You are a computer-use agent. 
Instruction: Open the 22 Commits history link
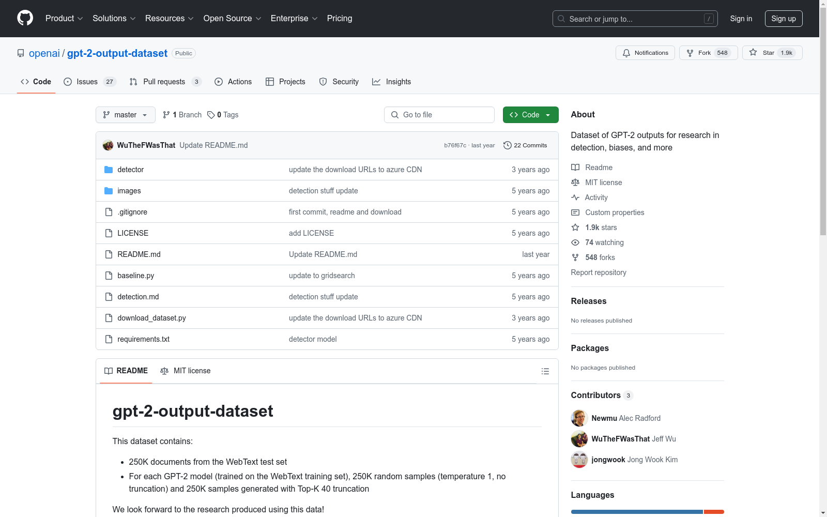click(525, 145)
